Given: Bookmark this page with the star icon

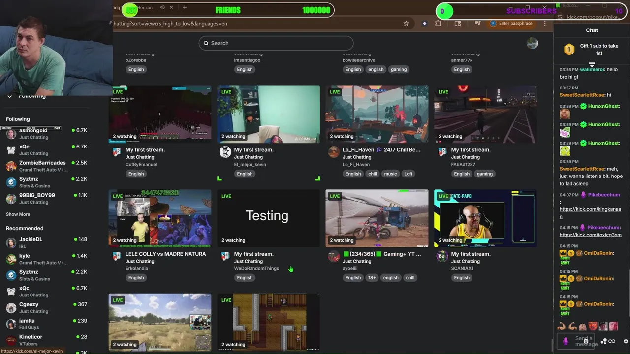Looking at the screenshot, I should 406,23.
